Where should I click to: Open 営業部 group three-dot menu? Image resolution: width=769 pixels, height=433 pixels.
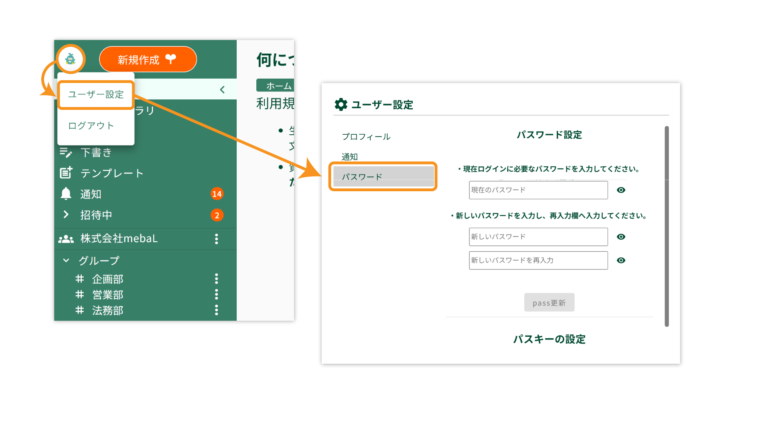pyautogui.click(x=216, y=294)
